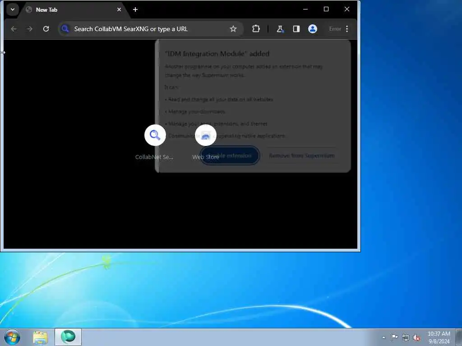Open the Extensions puzzle icon
This screenshot has height=346, width=462.
[256, 29]
